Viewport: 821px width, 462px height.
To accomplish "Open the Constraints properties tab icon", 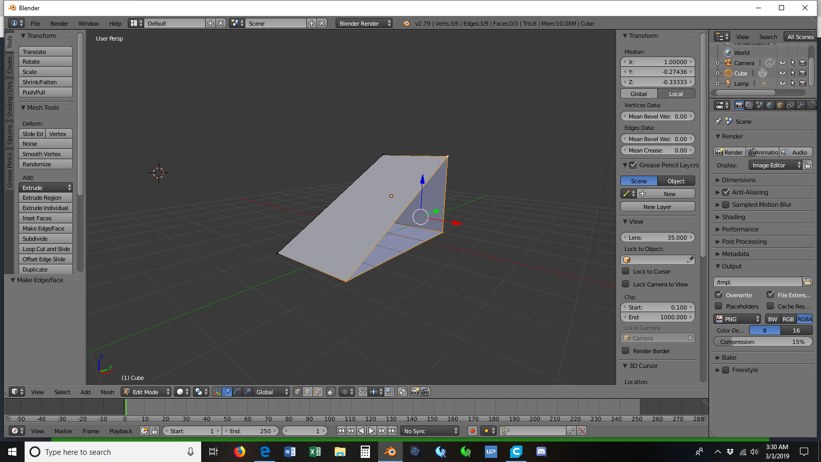I will 790,105.
